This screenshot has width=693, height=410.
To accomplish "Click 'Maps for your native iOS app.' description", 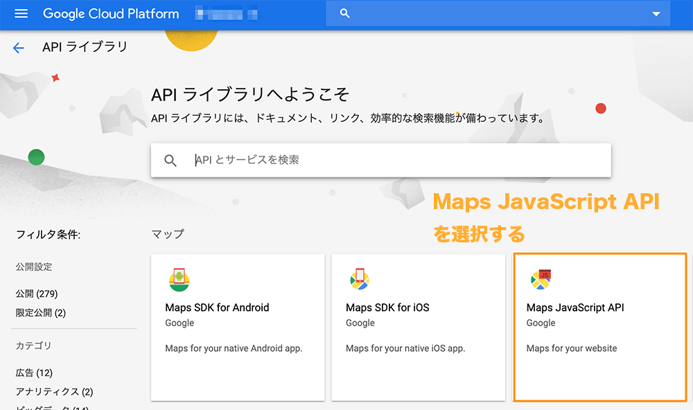I will click(x=405, y=348).
